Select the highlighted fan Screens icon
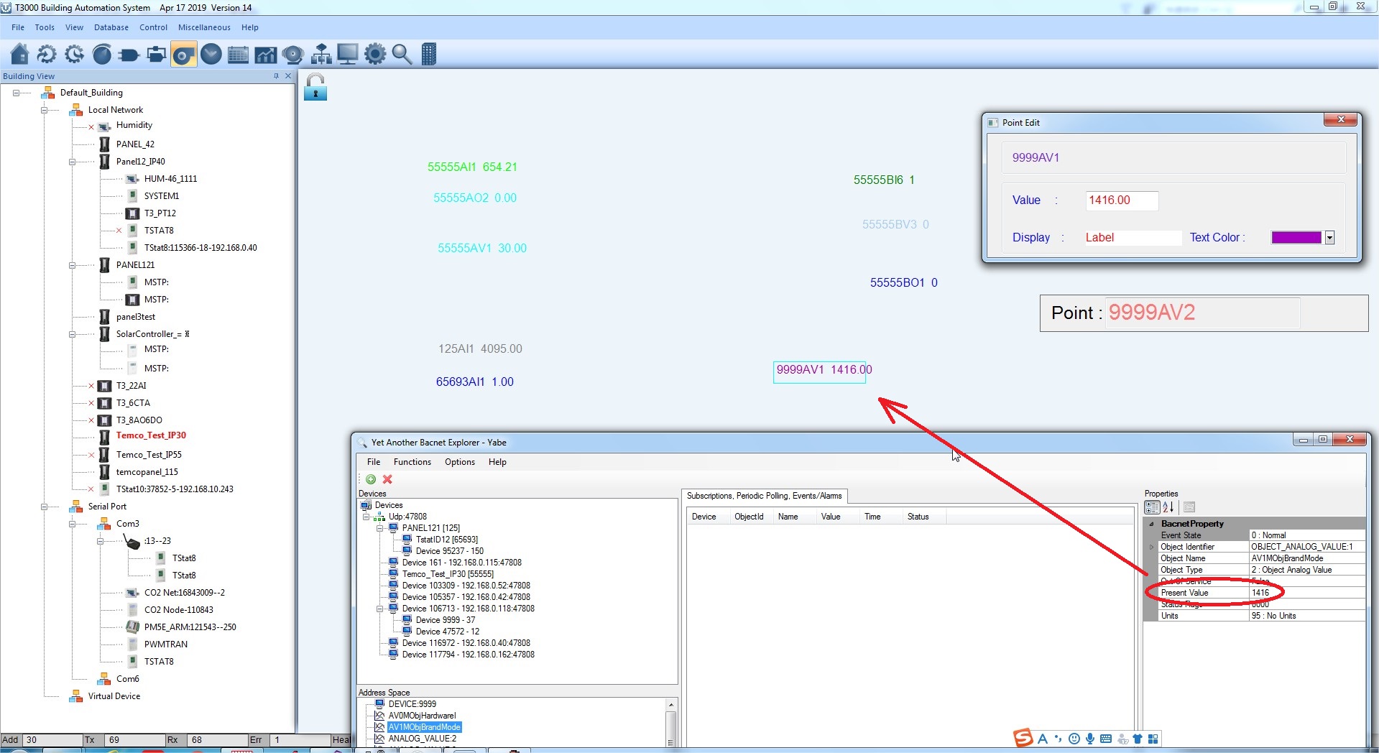Viewport: 1379px width, 753px height. point(184,55)
